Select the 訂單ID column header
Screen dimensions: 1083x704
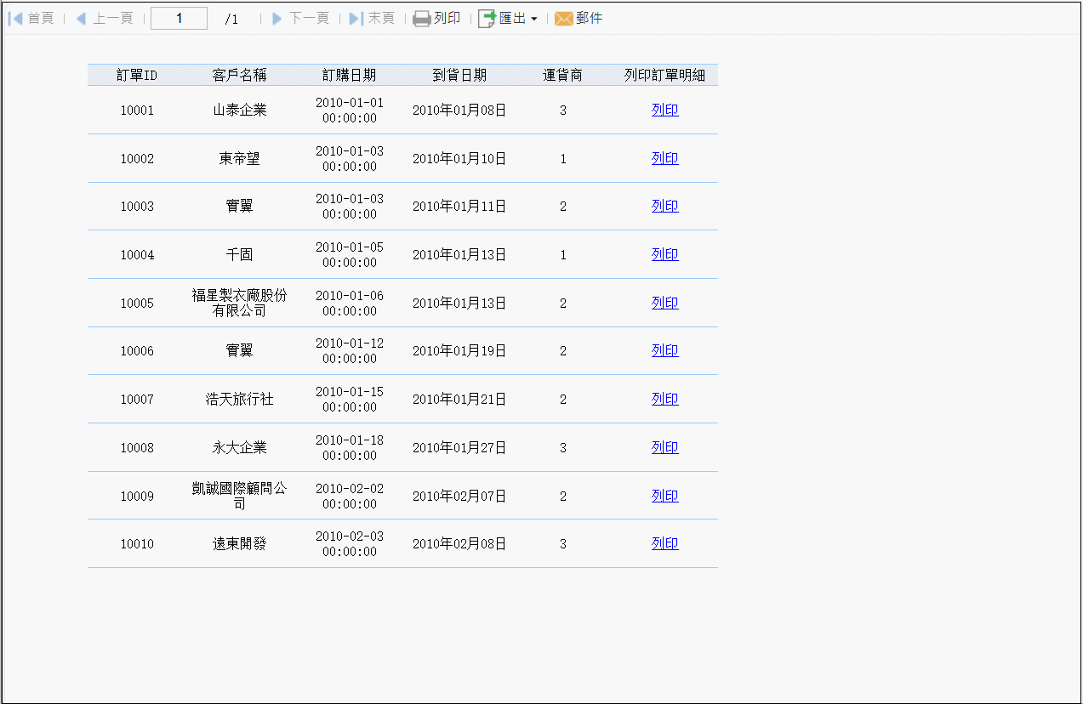(137, 75)
